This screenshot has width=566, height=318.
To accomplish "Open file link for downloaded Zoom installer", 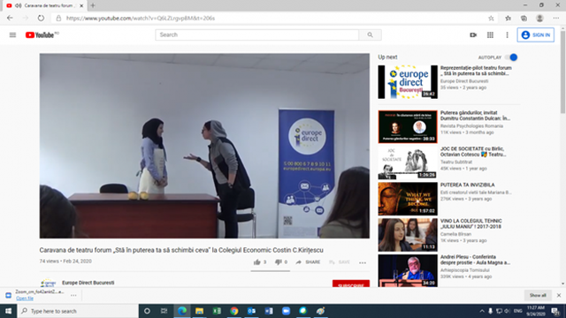I will click(25, 299).
